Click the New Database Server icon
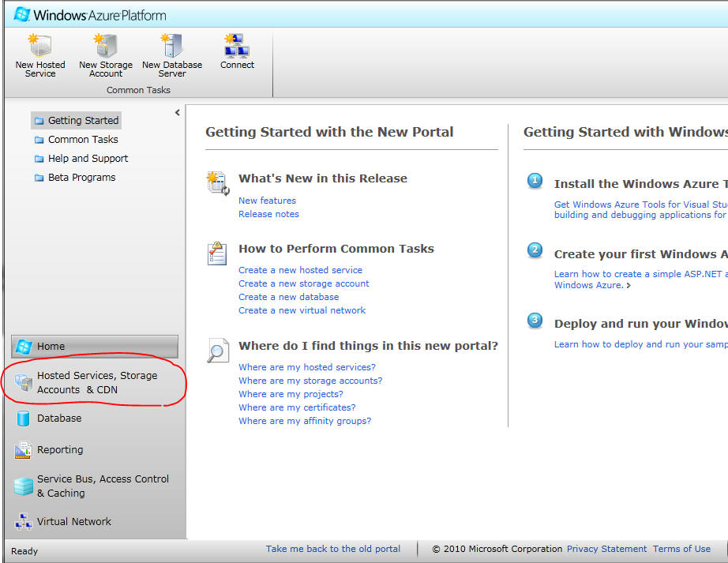 pyautogui.click(x=172, y=46)
